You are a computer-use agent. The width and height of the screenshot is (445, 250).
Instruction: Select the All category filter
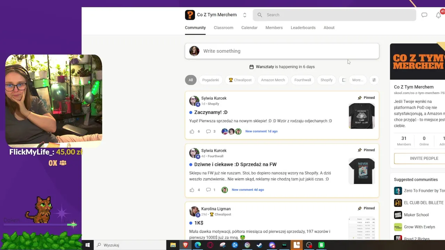click(191, 80)
